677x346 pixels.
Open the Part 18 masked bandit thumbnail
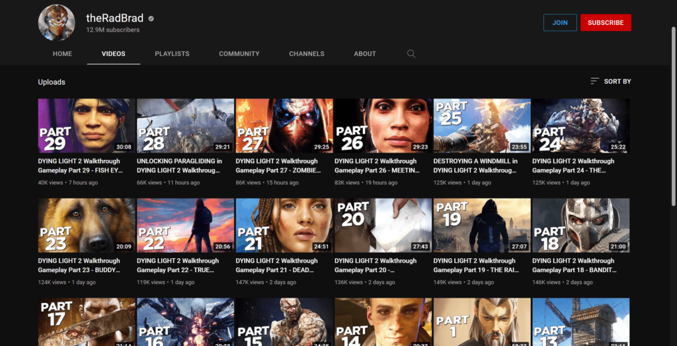click(581, 225)
